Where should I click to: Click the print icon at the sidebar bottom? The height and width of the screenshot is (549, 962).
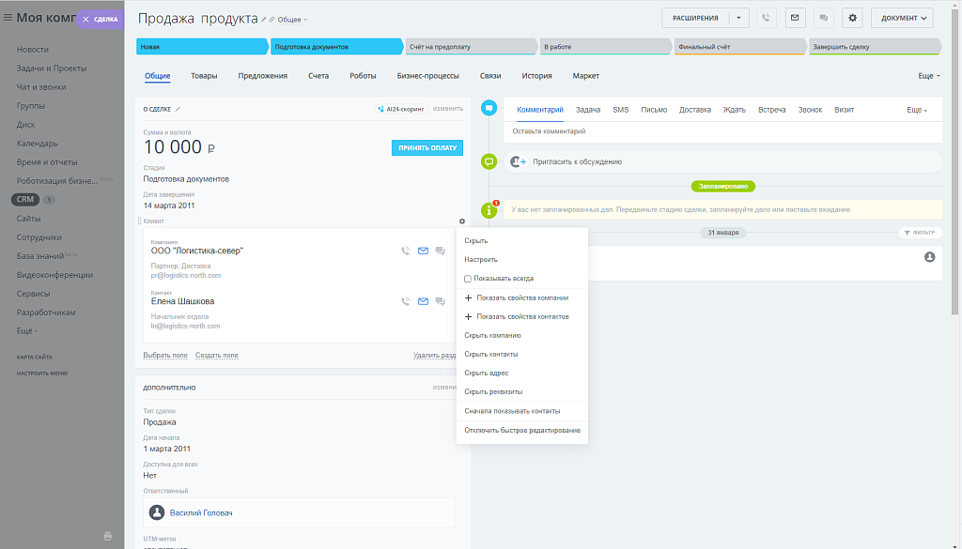pyautogui.click(x=108, y=536)
